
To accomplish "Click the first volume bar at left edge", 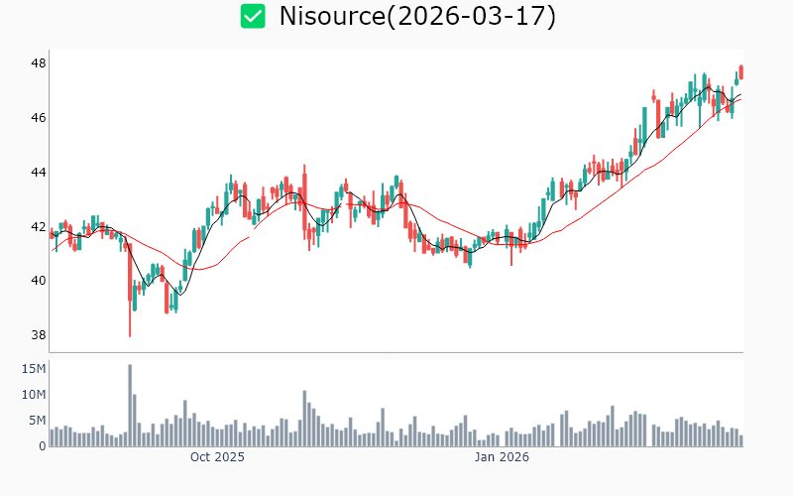I will point(53,437).
